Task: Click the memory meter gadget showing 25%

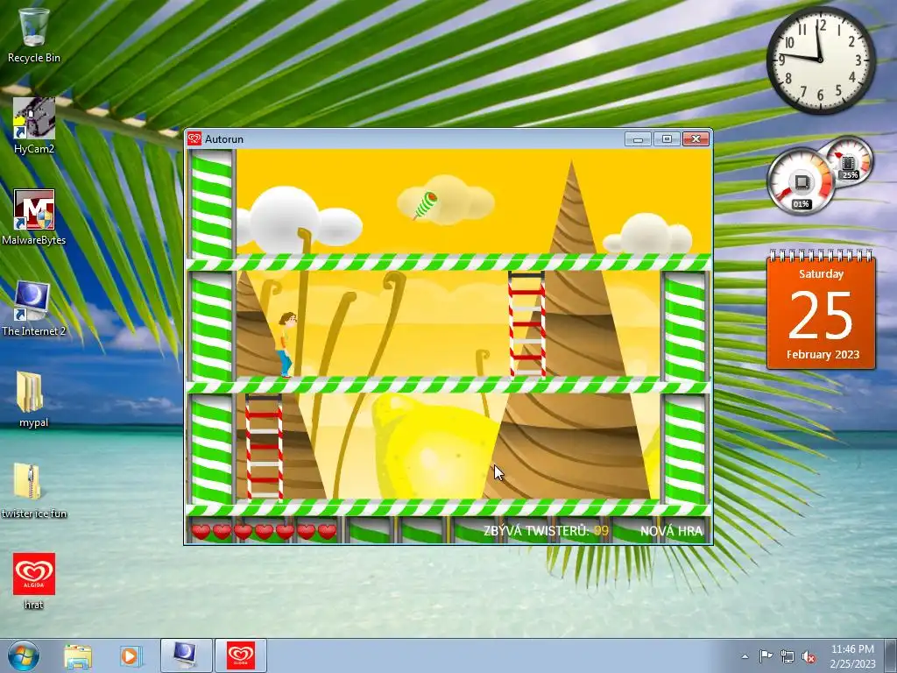Action: [x=848, y=162]
